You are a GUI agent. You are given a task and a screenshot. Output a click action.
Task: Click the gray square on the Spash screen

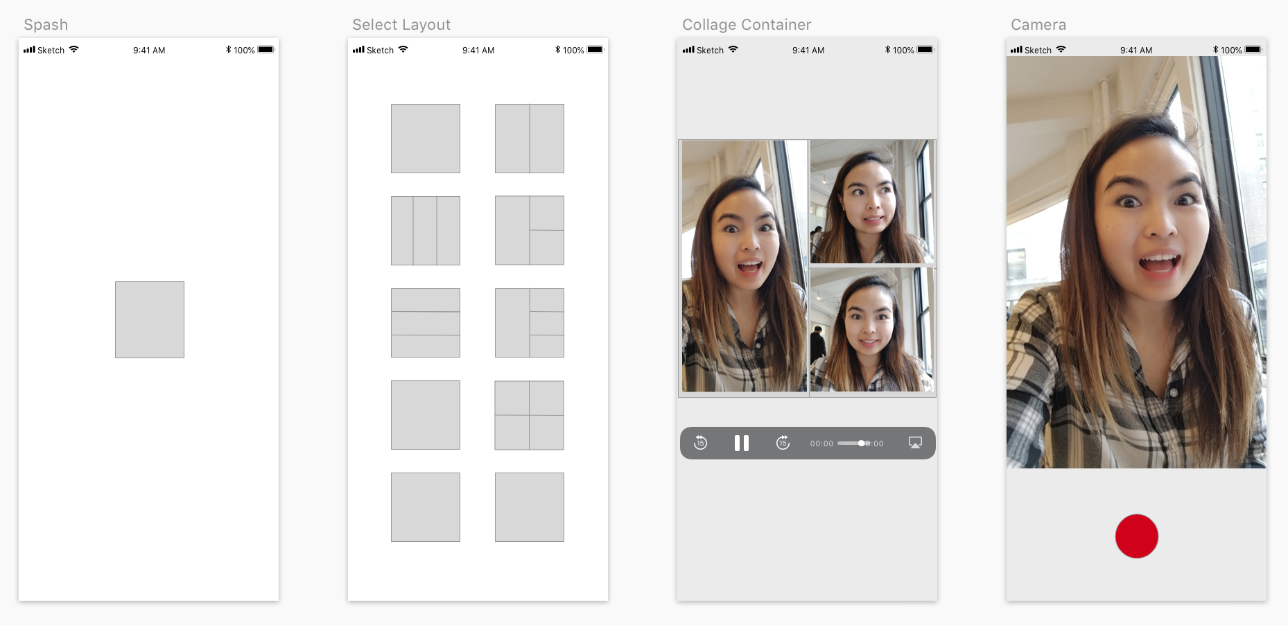[149, 319]
